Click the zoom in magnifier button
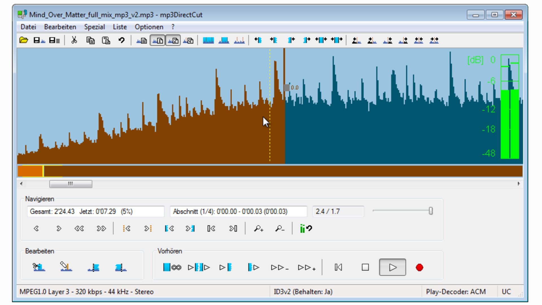This screenshot has height=305, width=542. coord(258,228)
